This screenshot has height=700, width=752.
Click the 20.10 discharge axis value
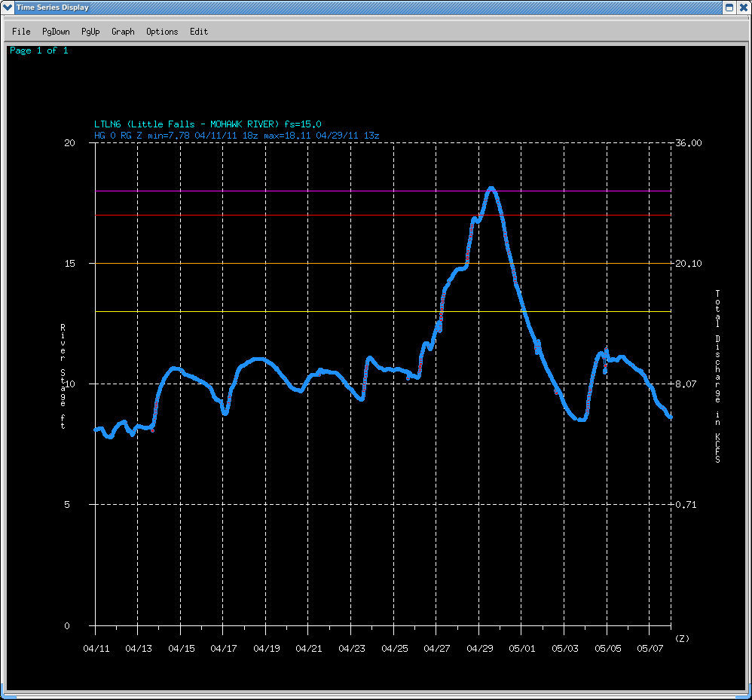click(x=688, y=263)
